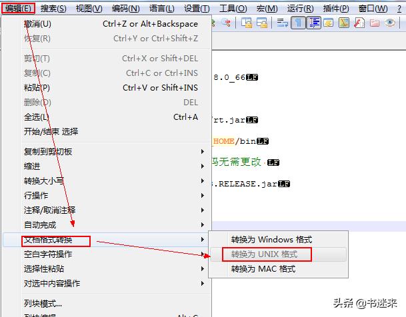Choose 剪切(T) cut entry
Image resolution: width=406 pixels, height=317 pixels.
tap(107, 59)
